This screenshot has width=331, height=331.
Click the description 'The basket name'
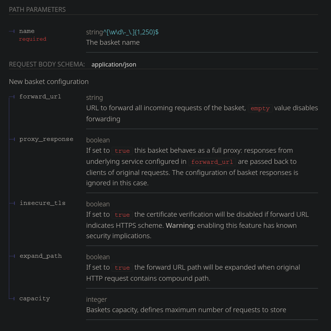113,43
